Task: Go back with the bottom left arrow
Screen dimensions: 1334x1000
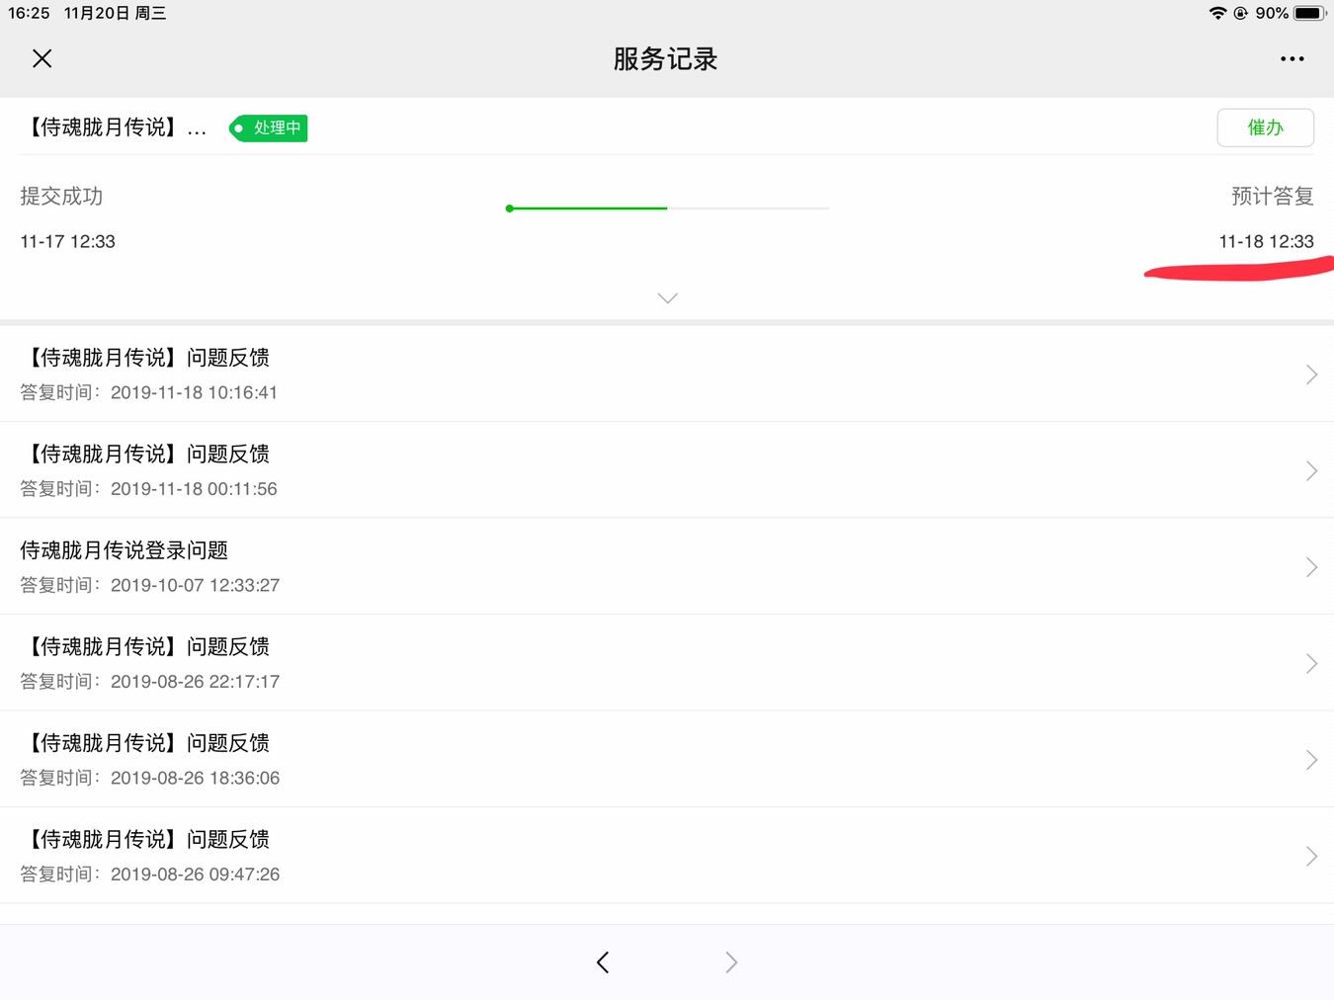Action: [x=603, y=962]
